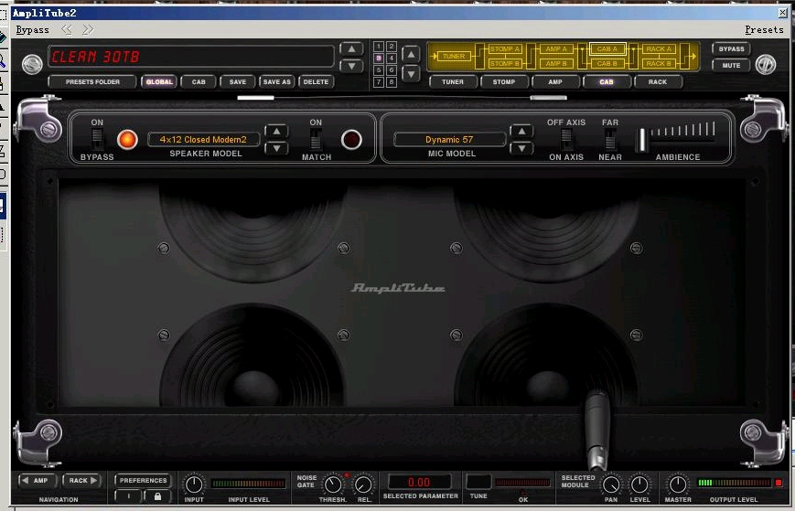The width and height of the screenshot is (795, 511).
Task: Click the dark MATCH indicator lamp
Action: [x=351, y=139]
